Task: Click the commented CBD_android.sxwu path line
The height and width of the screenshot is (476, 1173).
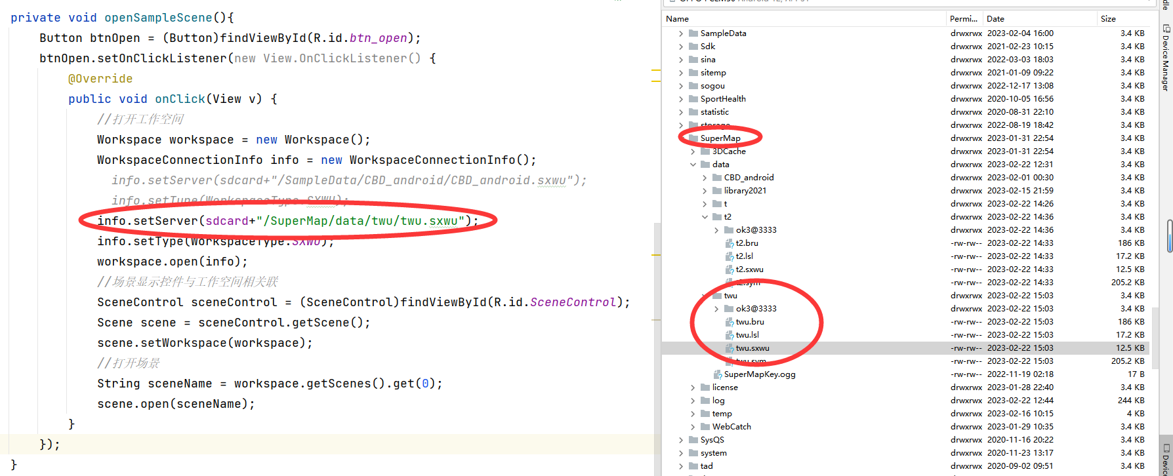Action: pyautogui.click(x=349, y=180)
